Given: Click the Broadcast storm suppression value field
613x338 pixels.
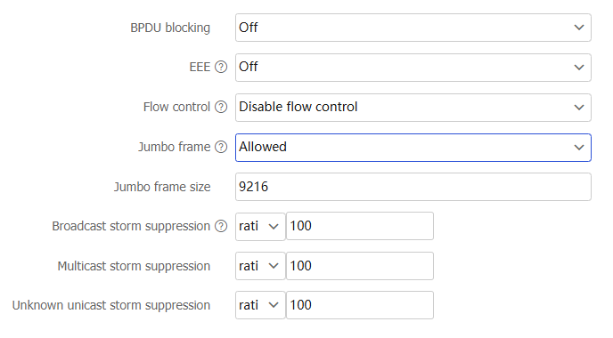Looking at the screenshot, I should [360, 226].
